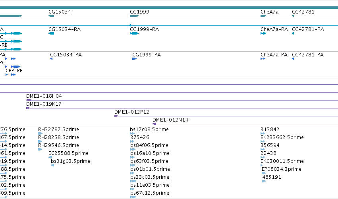
Task: Select the CG1999-PA coding glyph
Action: click(135, 59)
